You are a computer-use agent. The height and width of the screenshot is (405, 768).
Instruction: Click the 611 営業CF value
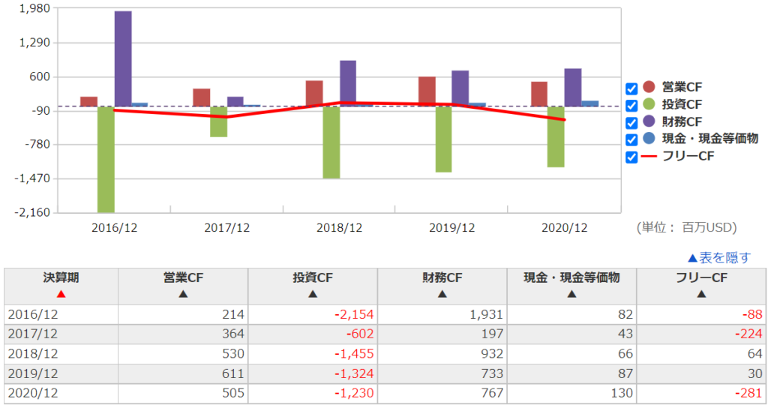pyautogui.click(x=232, y=373)
